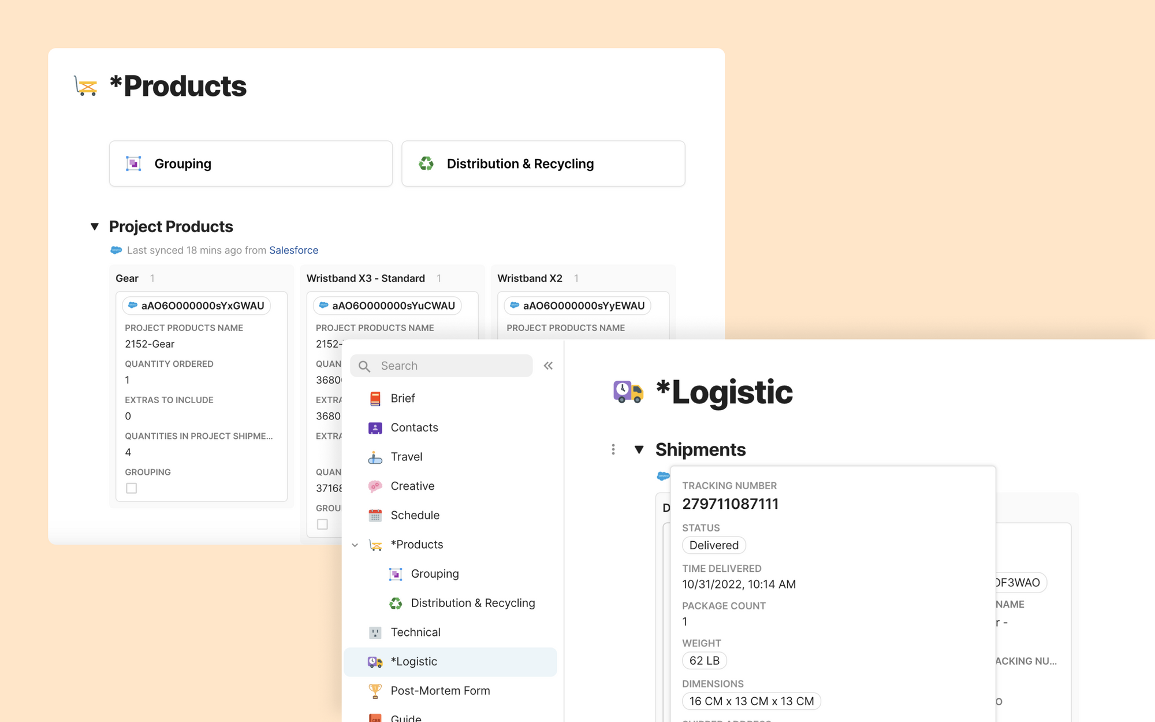This screenshot has height=722, width=1155.
Task: Collapse the Project Products section
Action: tap(95, 226)
